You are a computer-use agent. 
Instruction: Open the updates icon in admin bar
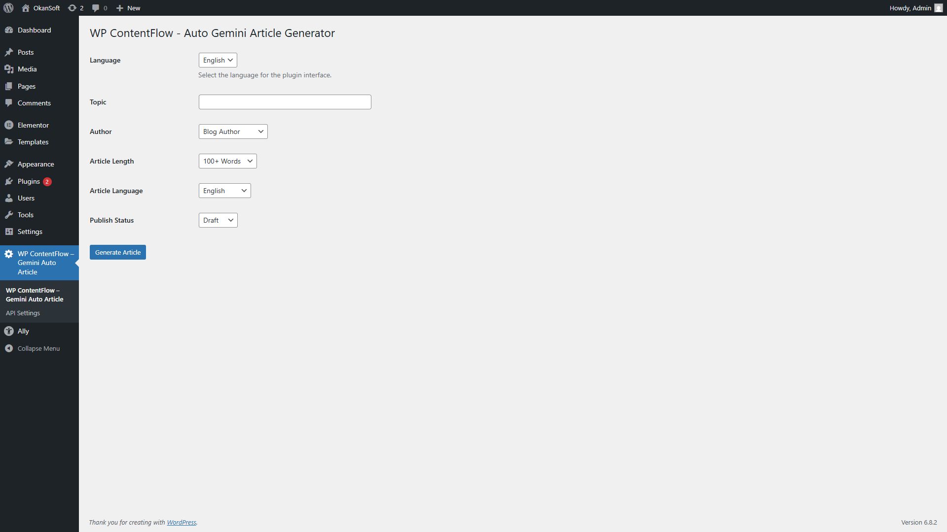tap(72, 8)
